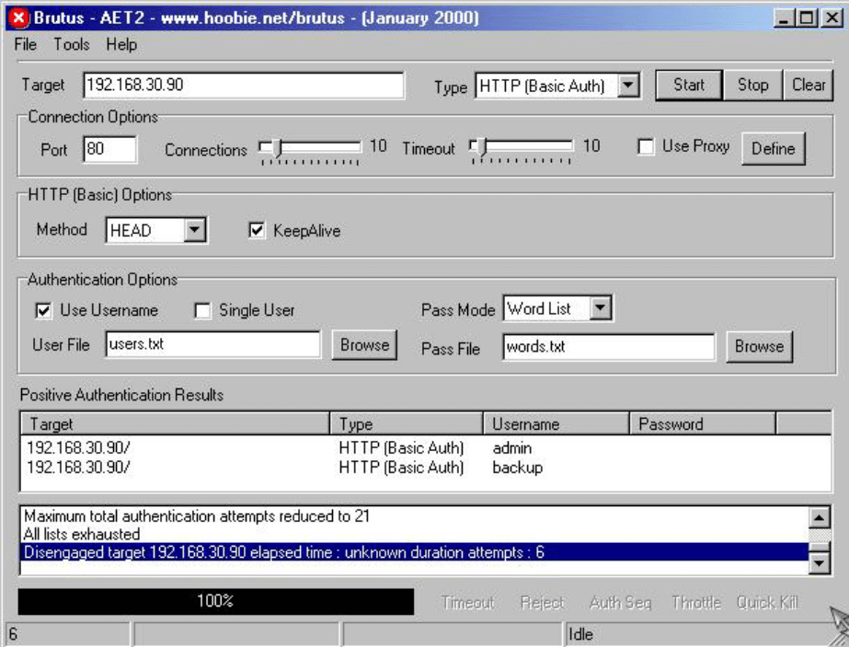Select the admin result row
The height and width of the screenshot is (647, 849).
[x=276, y=448]
